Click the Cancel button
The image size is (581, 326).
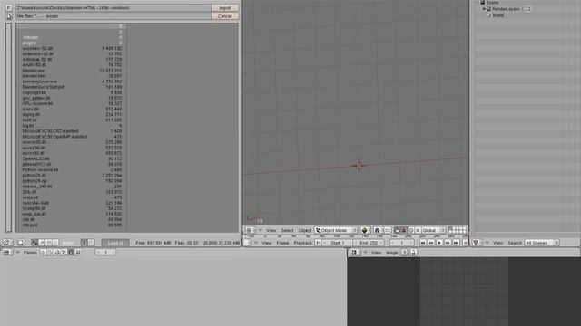(x=225, y=16)
